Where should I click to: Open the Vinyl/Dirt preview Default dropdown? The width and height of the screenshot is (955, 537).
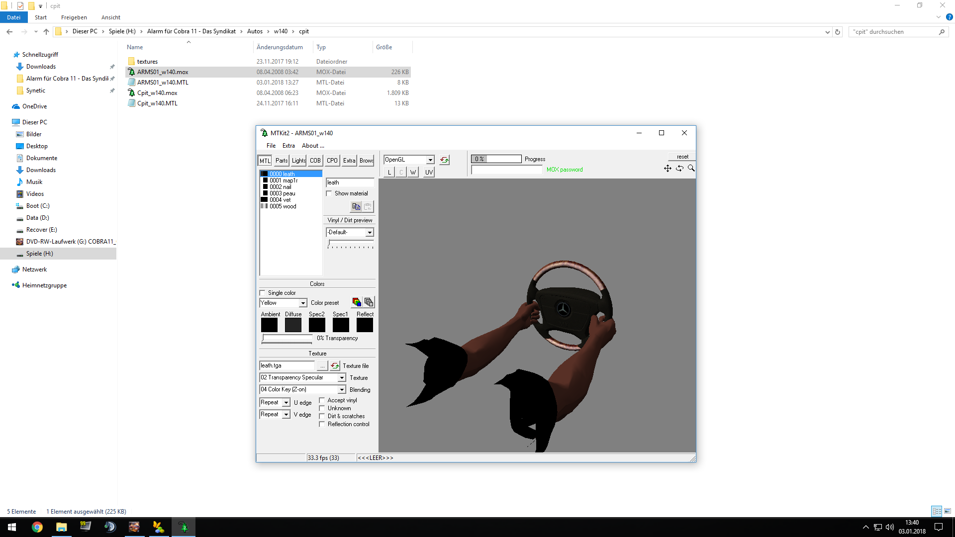[x=370, y=233]
